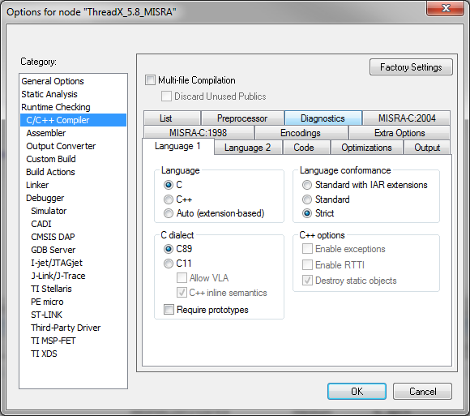The image size is (470, 416).
Task: Select Linker category
Action: (73, 185)
